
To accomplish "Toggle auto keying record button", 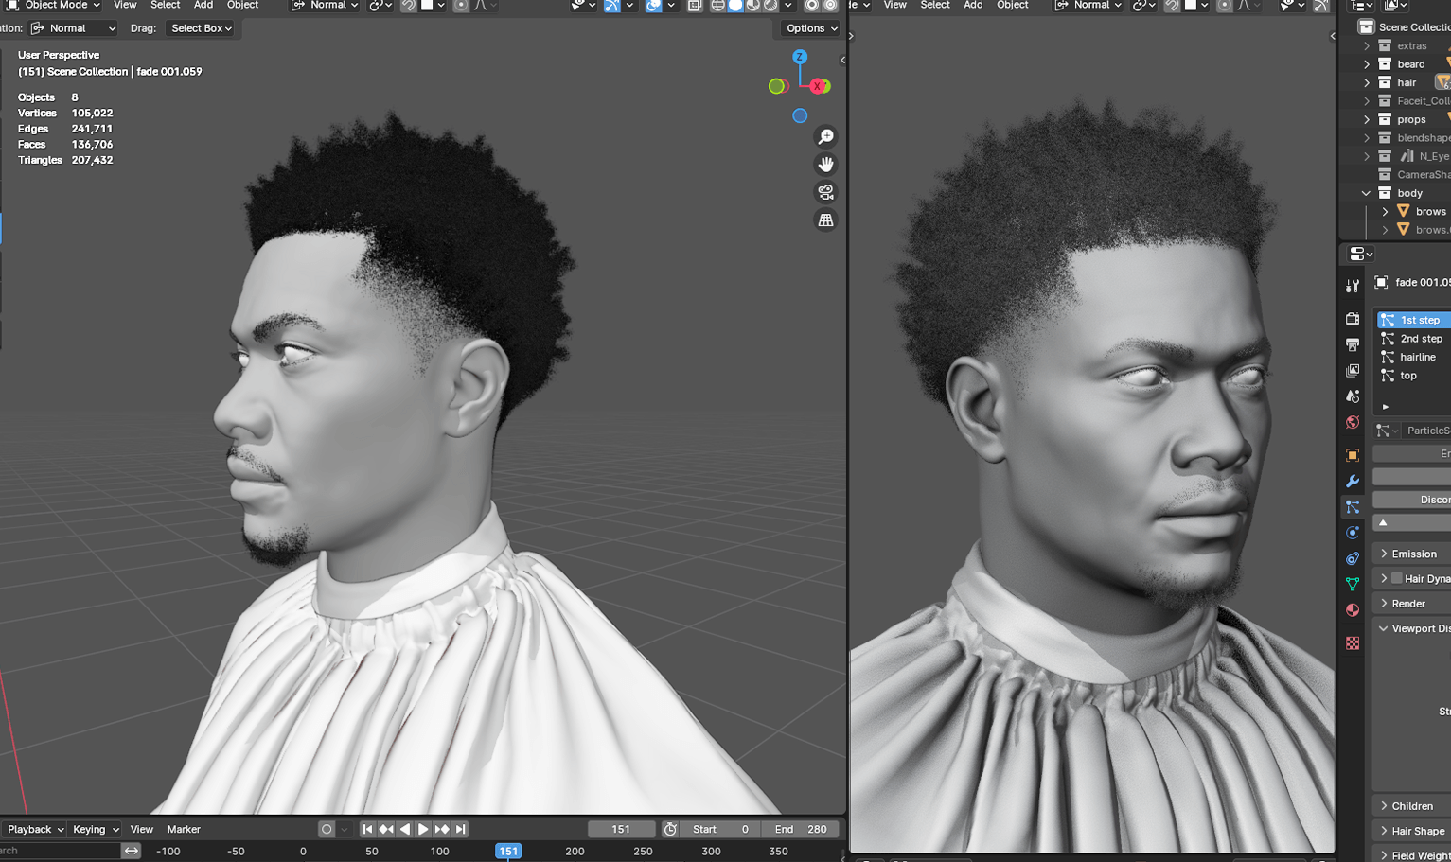I will tap(327, 829).
